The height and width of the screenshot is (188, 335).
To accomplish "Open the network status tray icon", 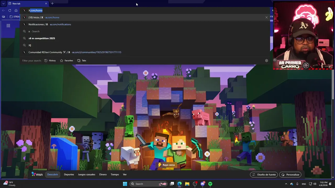I will [x=310, y=184].
